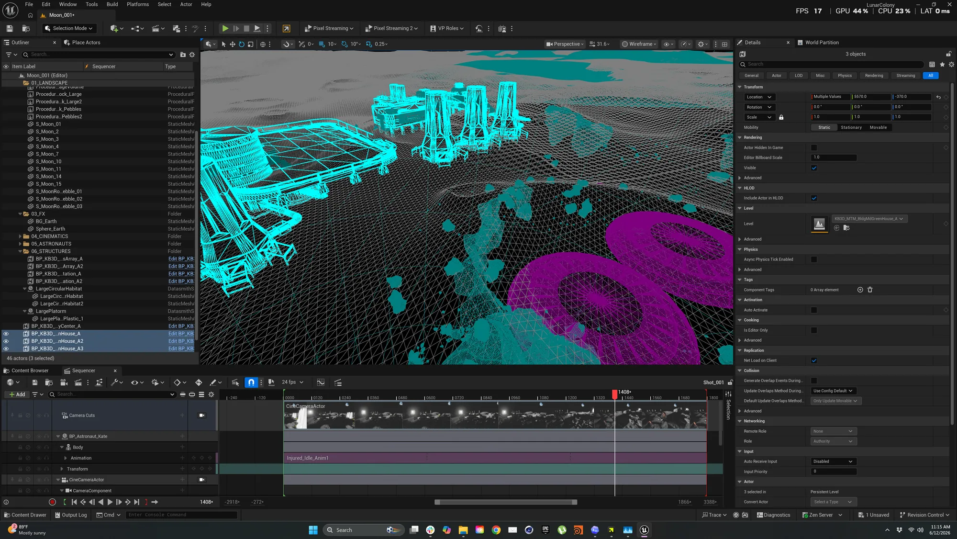Expand the 04_CINEMATICS folder

[x=20, y=236]
